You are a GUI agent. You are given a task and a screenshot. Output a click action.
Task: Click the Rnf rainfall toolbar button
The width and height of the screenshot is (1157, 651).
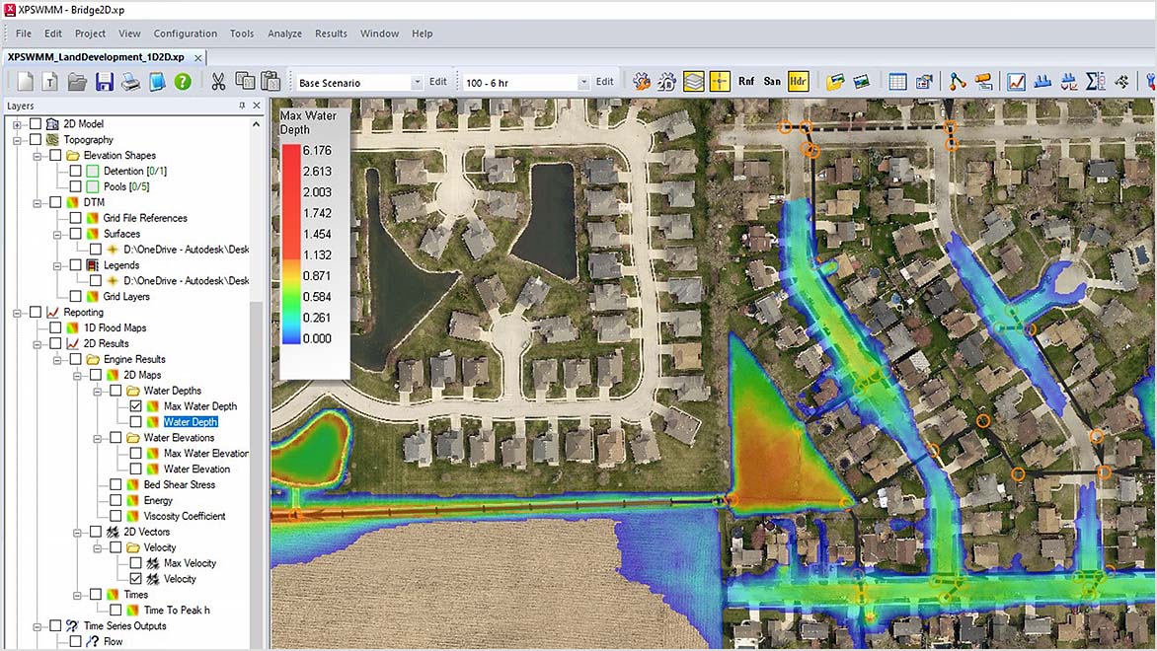[747, 81]
